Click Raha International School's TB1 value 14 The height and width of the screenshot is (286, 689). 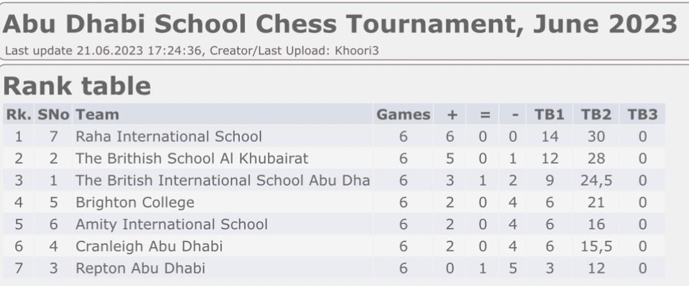coord(549,136)
